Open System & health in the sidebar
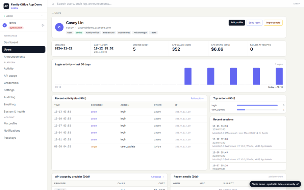The image size is (304, 190). pos(23,111)
